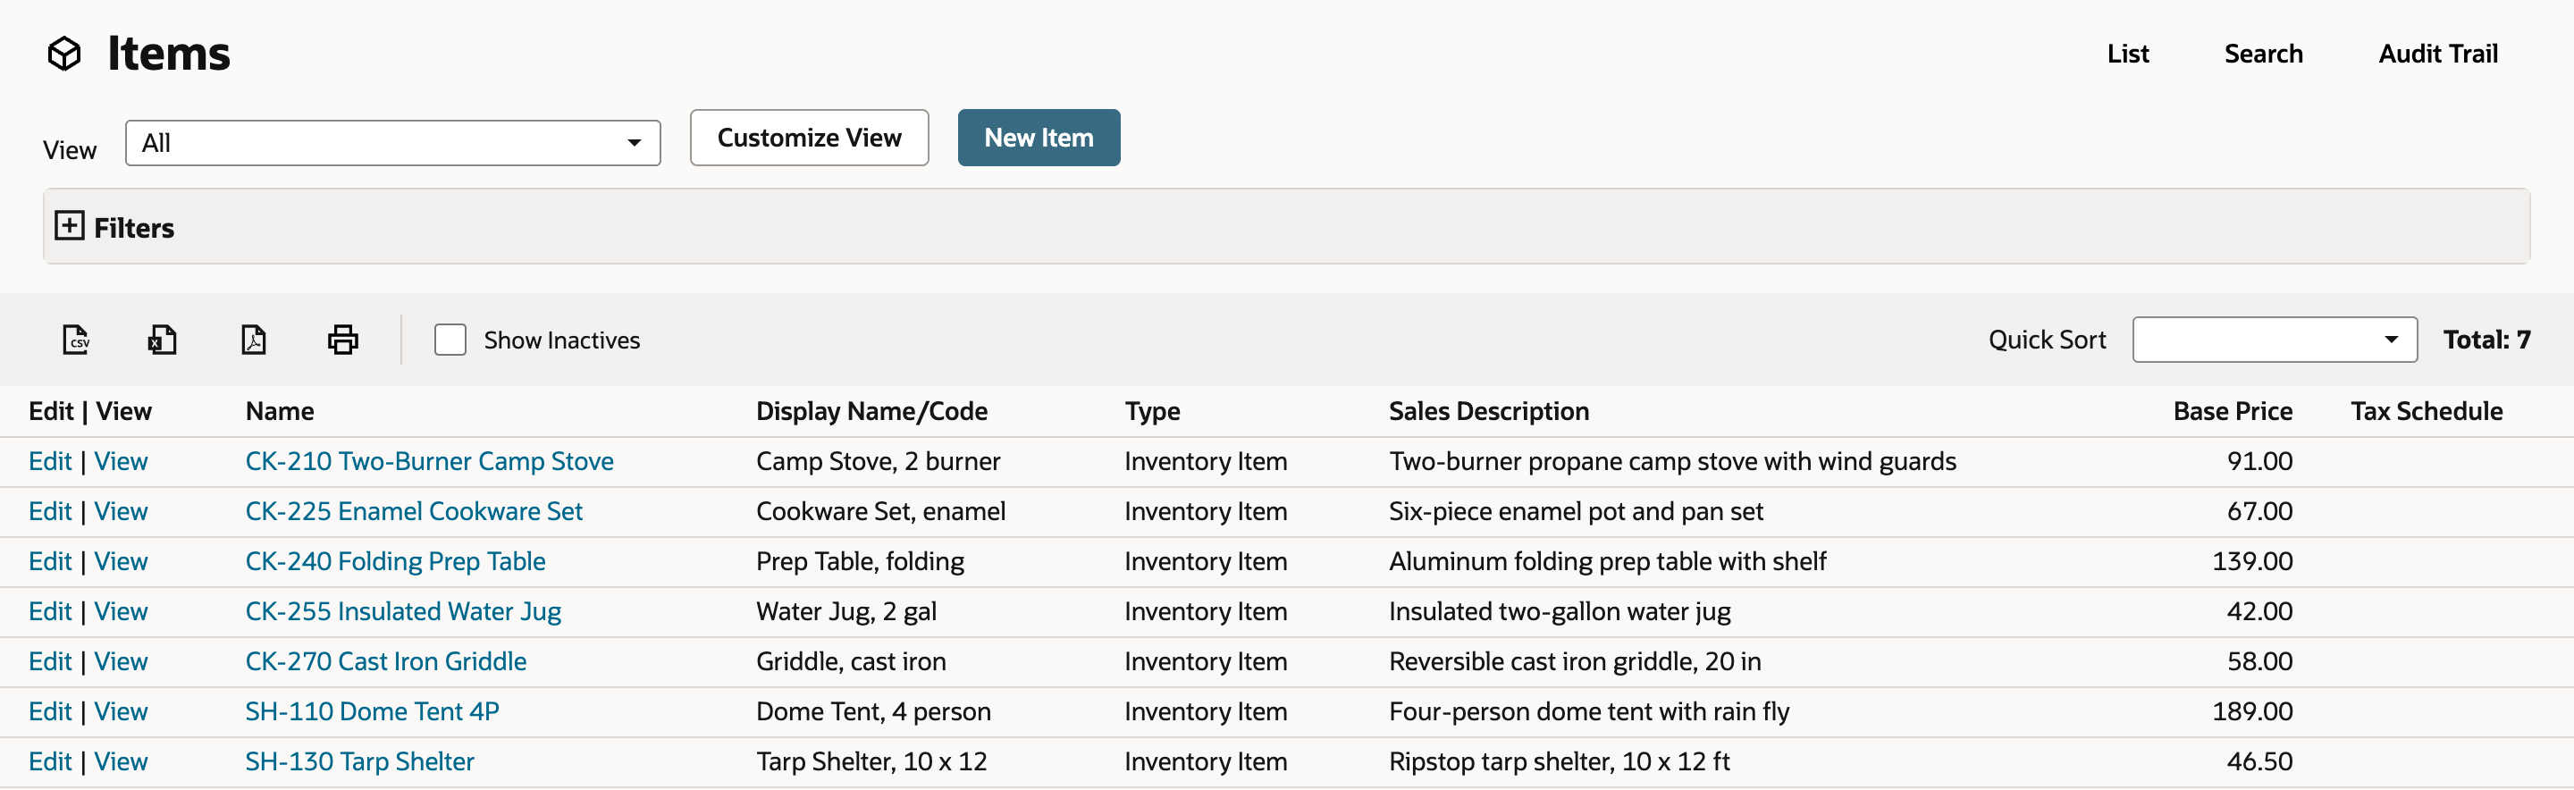Click the Display Name/Code column header
Image resolution: width=2574 pixels, height=790 pixels.
[x=871, y=411]
